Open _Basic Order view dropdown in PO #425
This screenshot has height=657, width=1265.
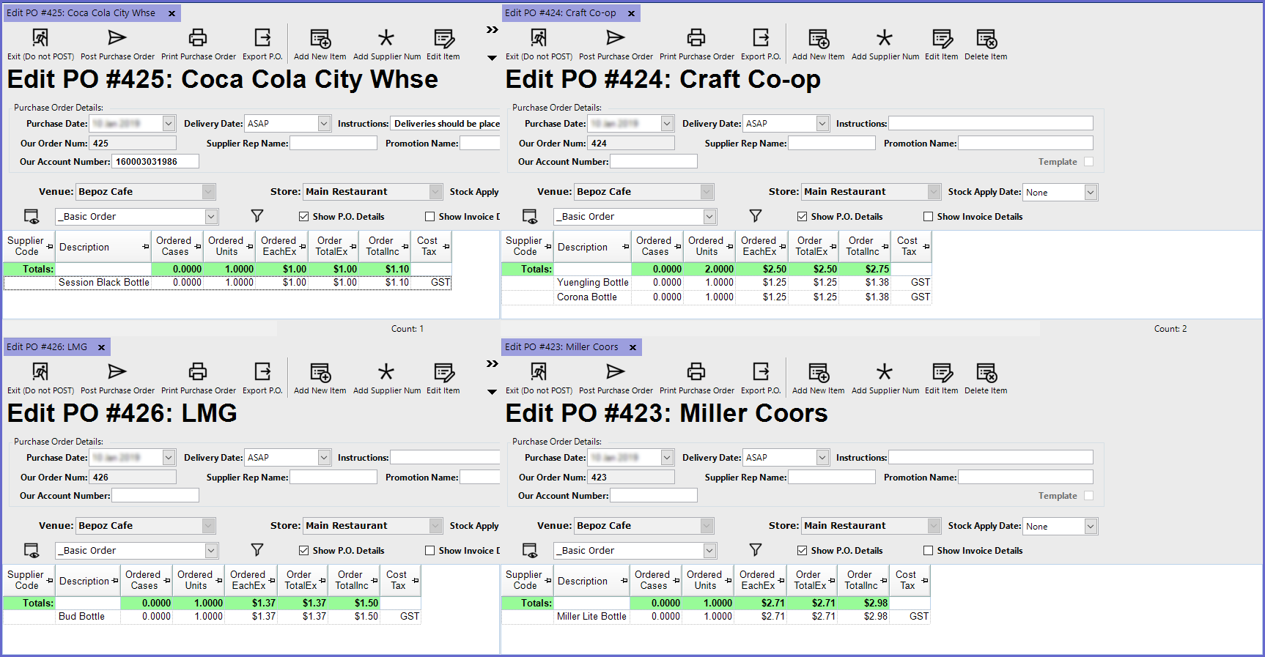click(211, 217)
